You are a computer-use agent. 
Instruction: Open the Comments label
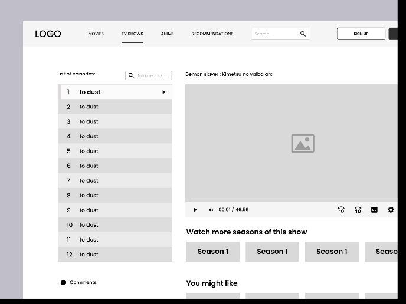pos(83,282)
